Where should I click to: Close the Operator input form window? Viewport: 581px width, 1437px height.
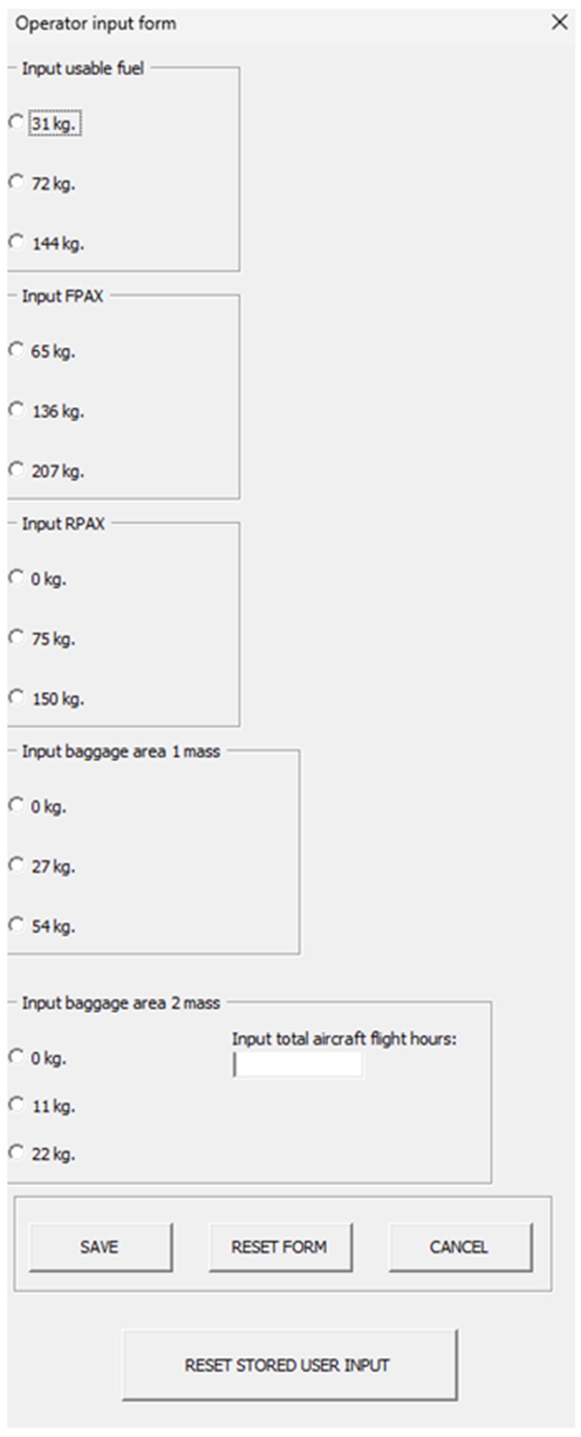(559, 22)
